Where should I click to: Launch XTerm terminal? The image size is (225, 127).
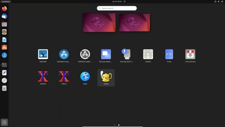[64, 78]
